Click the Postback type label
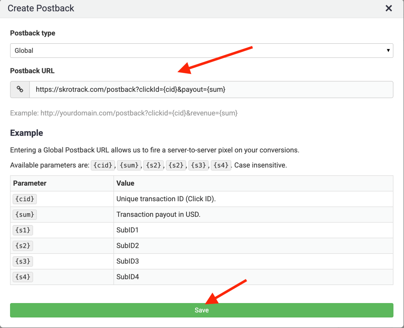 (33, 33)
